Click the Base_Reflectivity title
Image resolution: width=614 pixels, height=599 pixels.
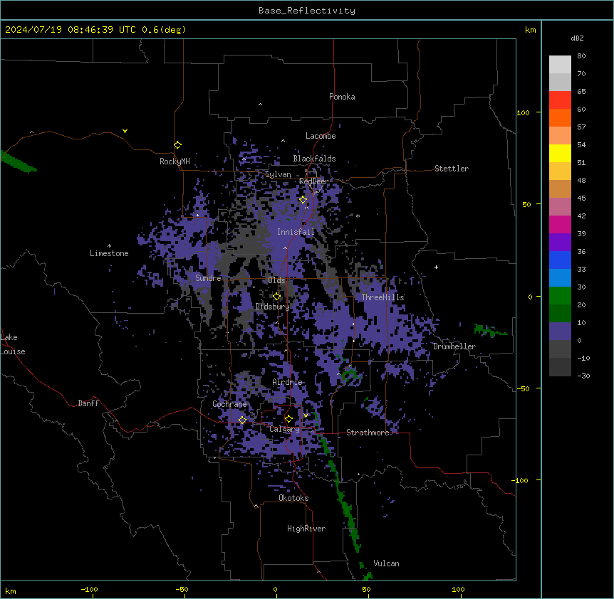tap(307, 11)
